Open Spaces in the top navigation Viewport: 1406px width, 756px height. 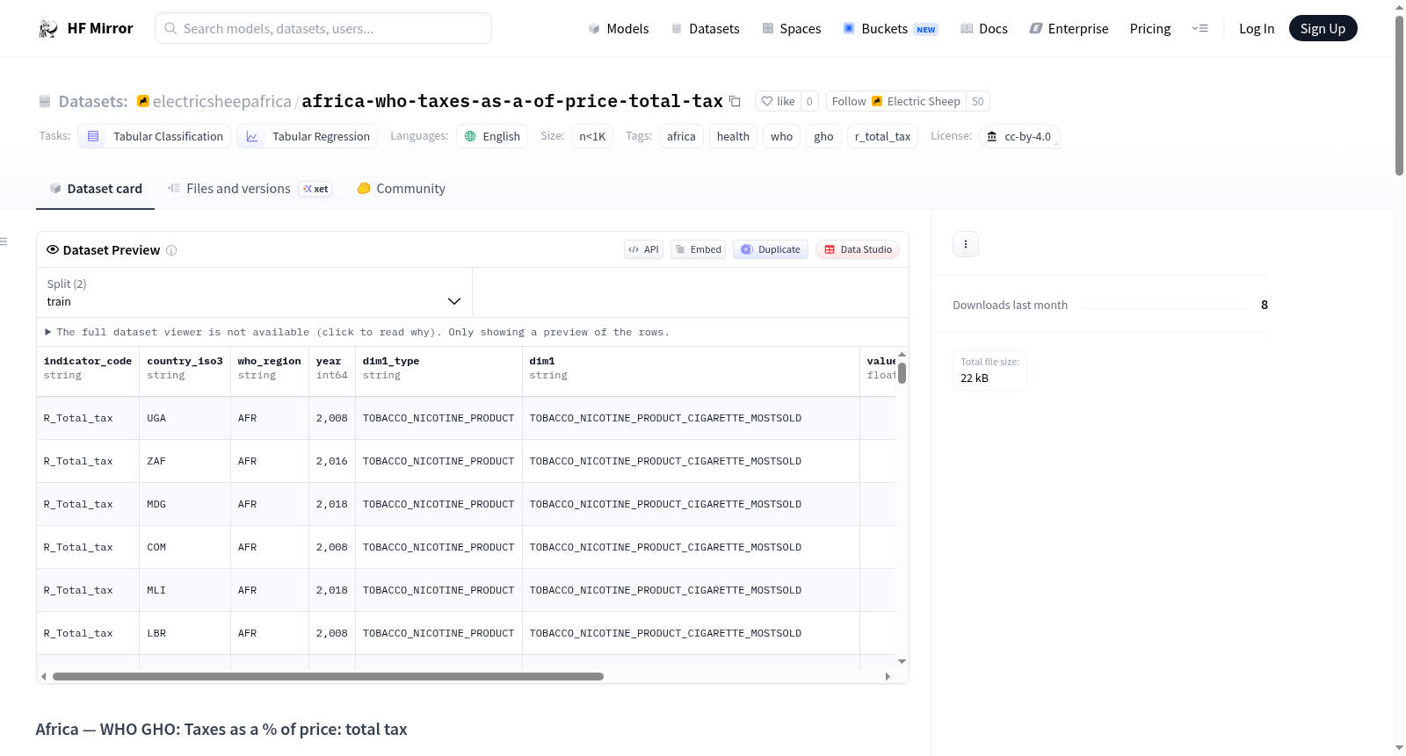(791, 29)
